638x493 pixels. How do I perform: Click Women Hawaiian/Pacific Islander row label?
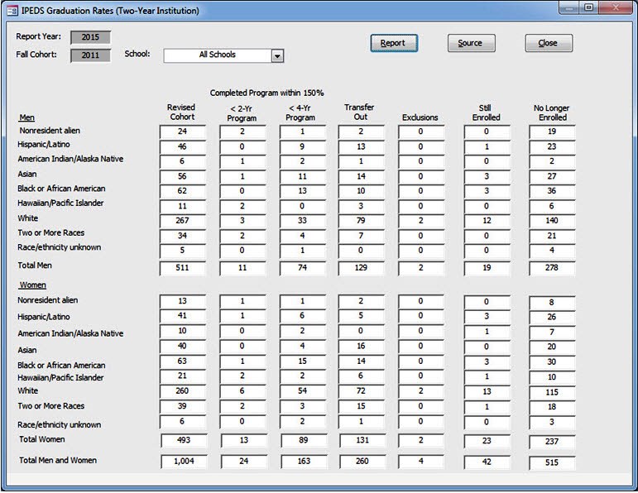[60, 378]
